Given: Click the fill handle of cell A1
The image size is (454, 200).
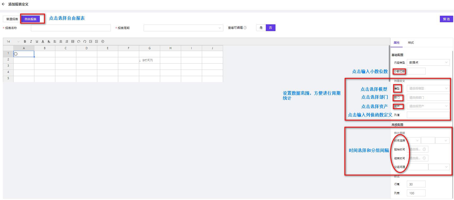Looking at the screenshot, I should pos(34,57).
